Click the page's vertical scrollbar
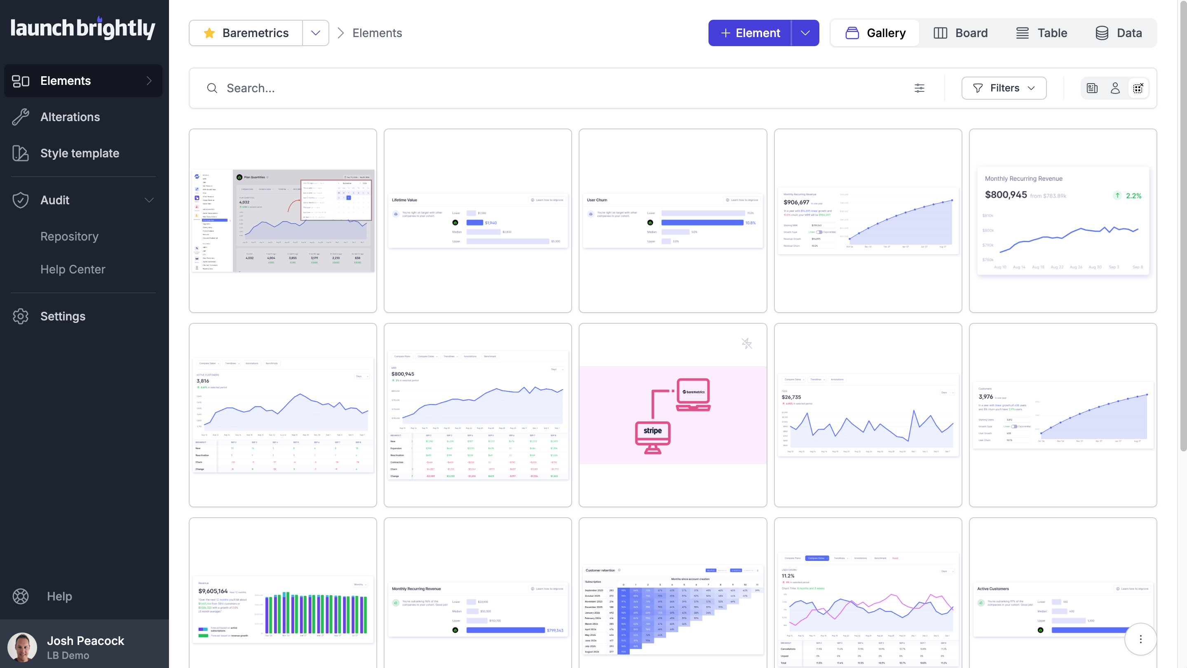 1183,226
